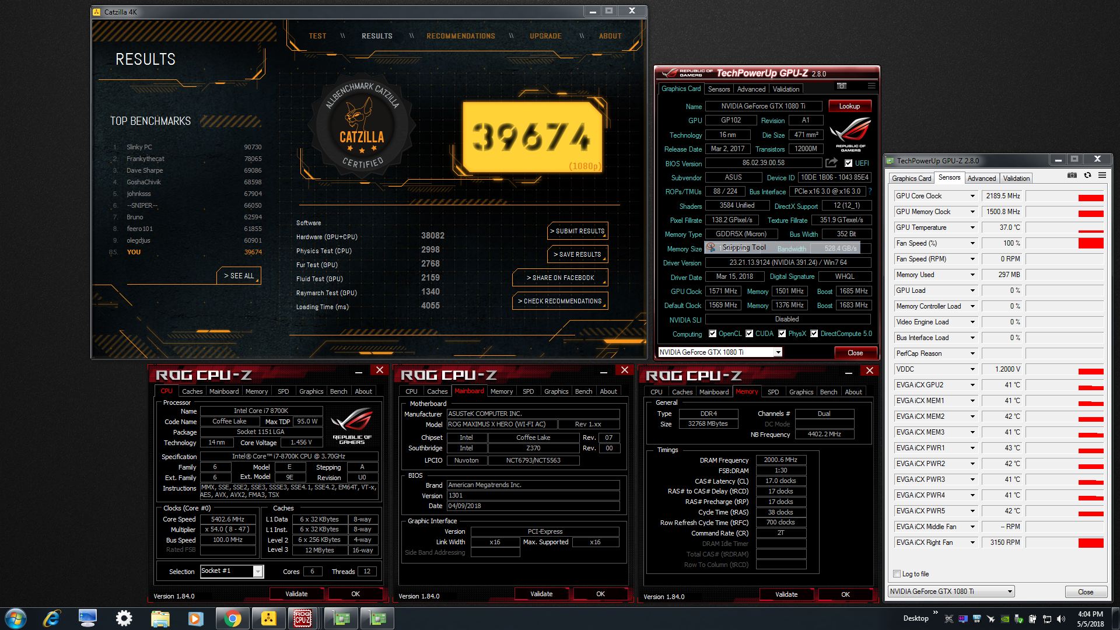The image size is (1120, 630).
Task: Launch Internet Explorer from the taskbar
Action: (x=52, y=618)
